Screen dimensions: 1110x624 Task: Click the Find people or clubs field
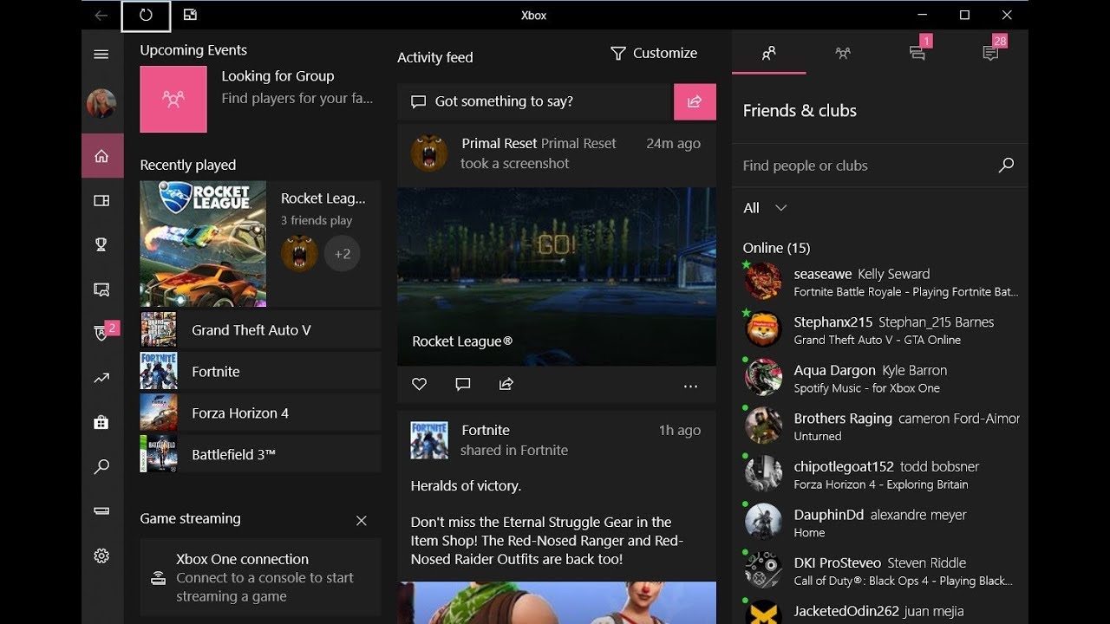tap(867, 166)
